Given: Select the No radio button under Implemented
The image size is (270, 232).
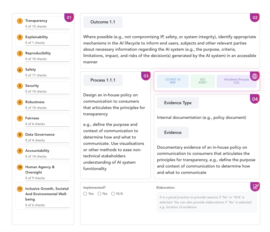Looking at the screenshot, I should point(99,194).
